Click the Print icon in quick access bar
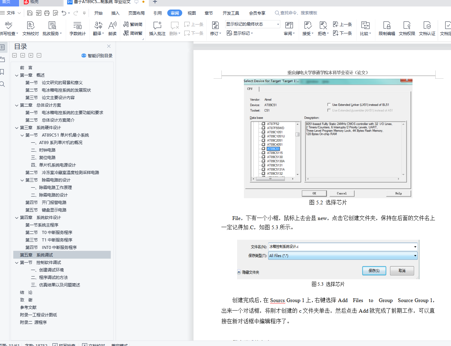Image resolution: width=451 pixels, height=346 pixels. tap(47, 13)
